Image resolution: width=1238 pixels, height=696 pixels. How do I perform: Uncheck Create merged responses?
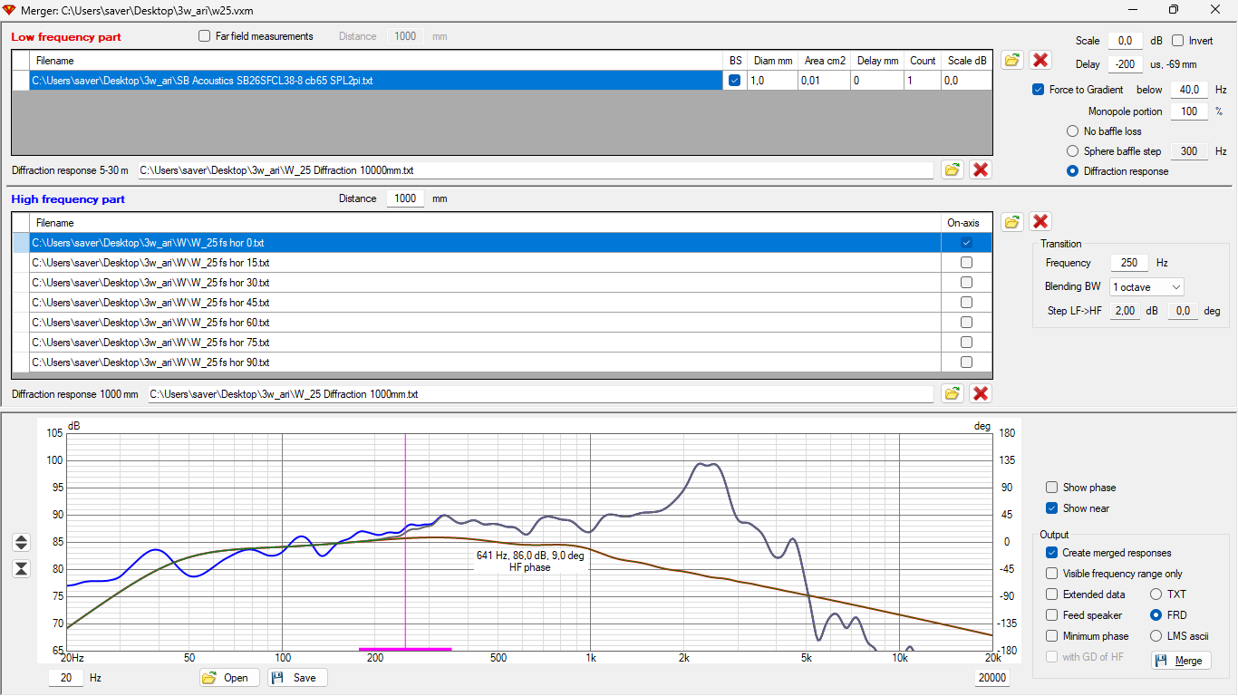(1052, 553)
